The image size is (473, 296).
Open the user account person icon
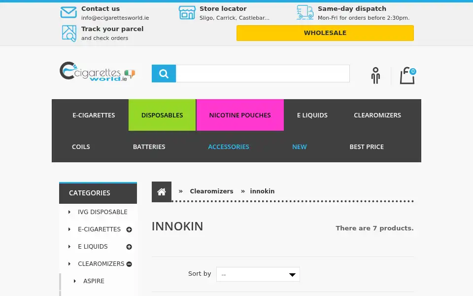375,75
